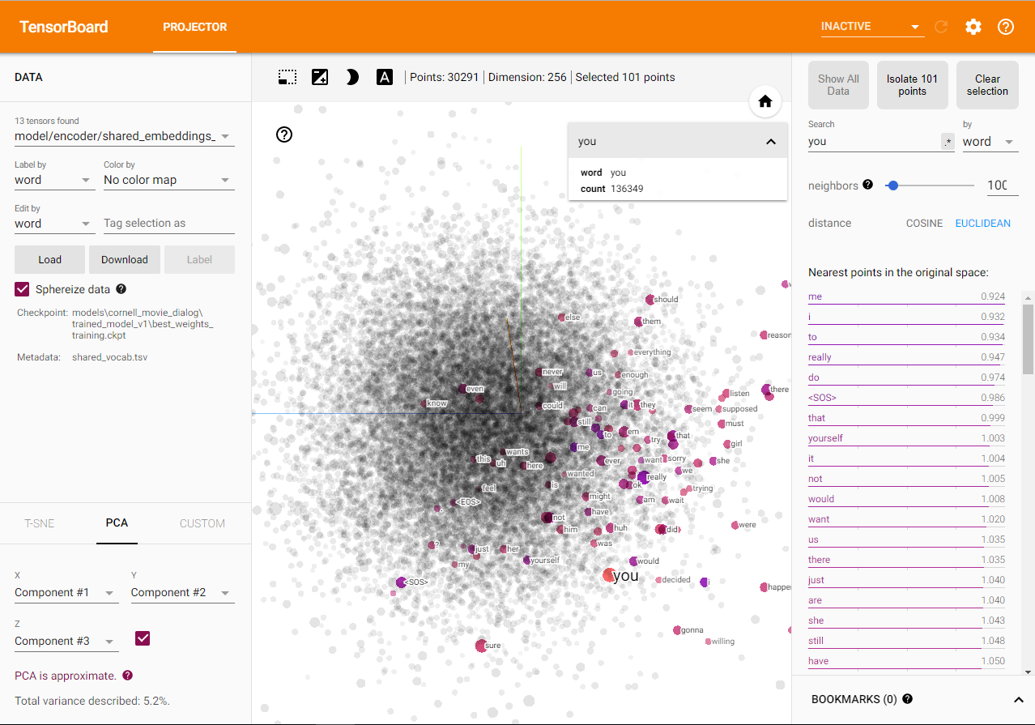Image resolution: width=1035 pixels, height=725 pixels.
Task: Click Isolate 101 points button
Action: pos(912,85)
